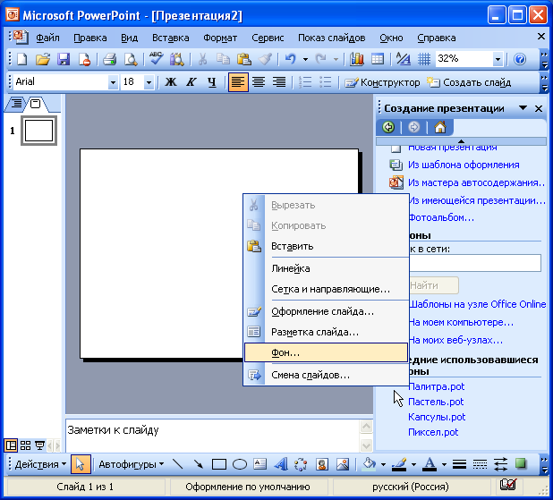
Task: Click the Copy toolbar icon
Action: click(223, 59)
